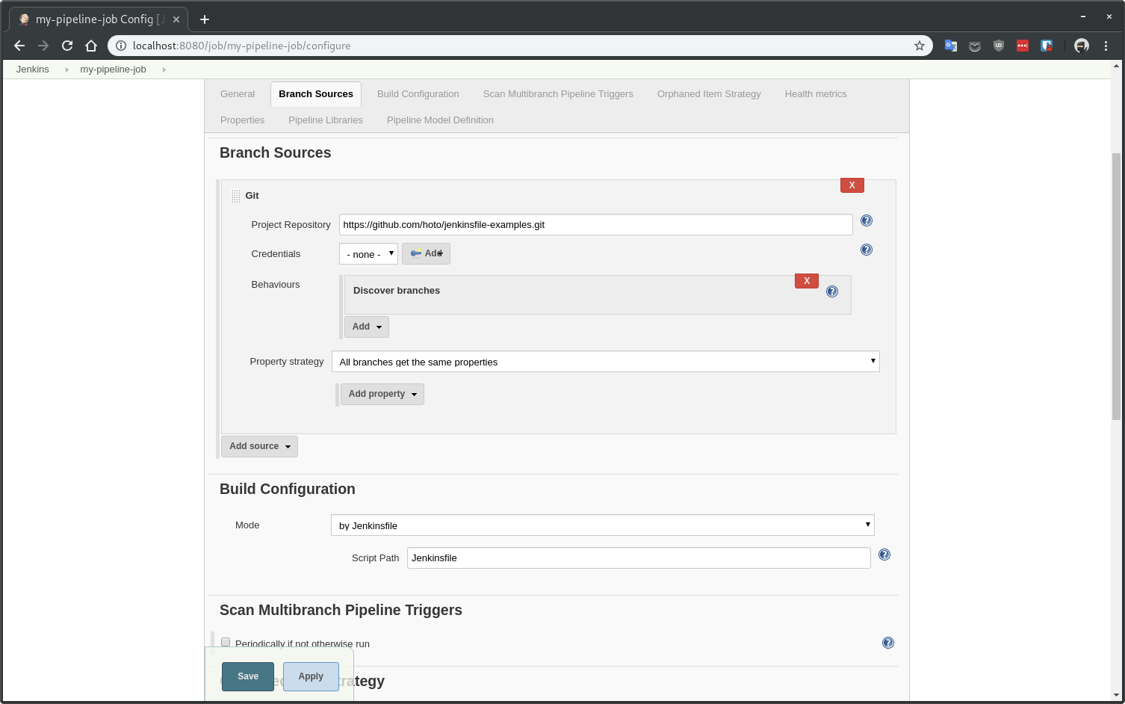Open help for the Project Repository field
This screenshot has height=704, width=1125.
coord(866,220)
